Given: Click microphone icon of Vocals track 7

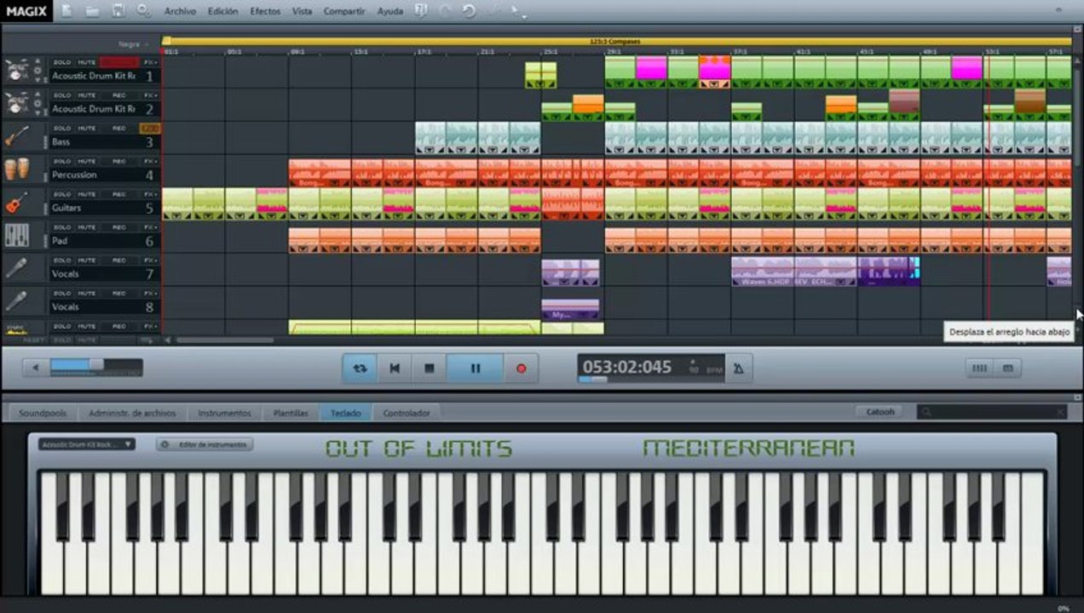Looking at the screenshot, I should pyautogui.click(x=16, y=268).
